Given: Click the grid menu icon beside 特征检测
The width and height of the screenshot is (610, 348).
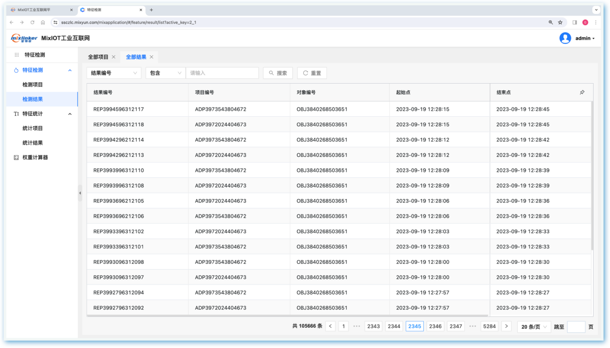Looking at the screenshot, I should pyautogui.click(x=17, y=55).
